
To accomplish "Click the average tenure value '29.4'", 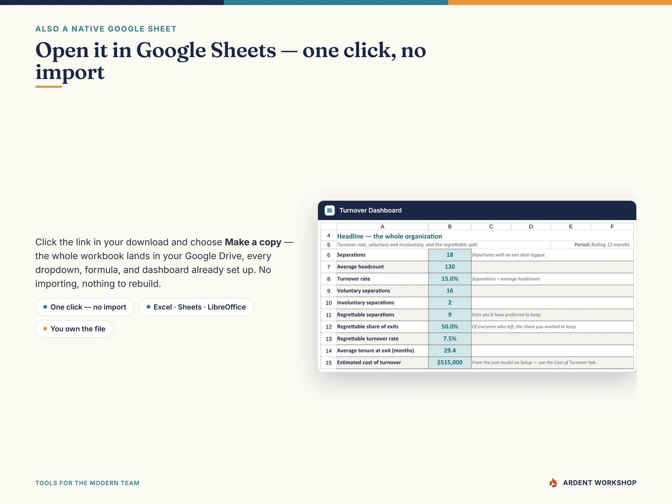I will pyautogui.click(x=450, y=350).
